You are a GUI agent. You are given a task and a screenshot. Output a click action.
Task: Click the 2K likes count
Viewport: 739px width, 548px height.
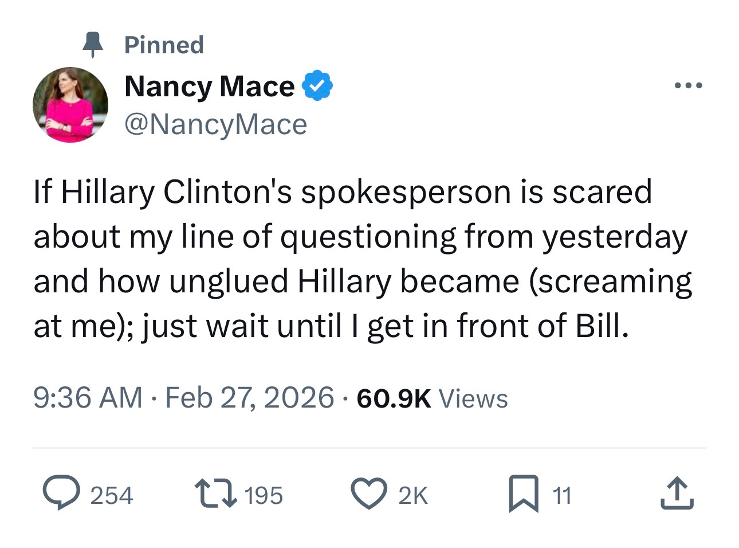pos(412,495)
